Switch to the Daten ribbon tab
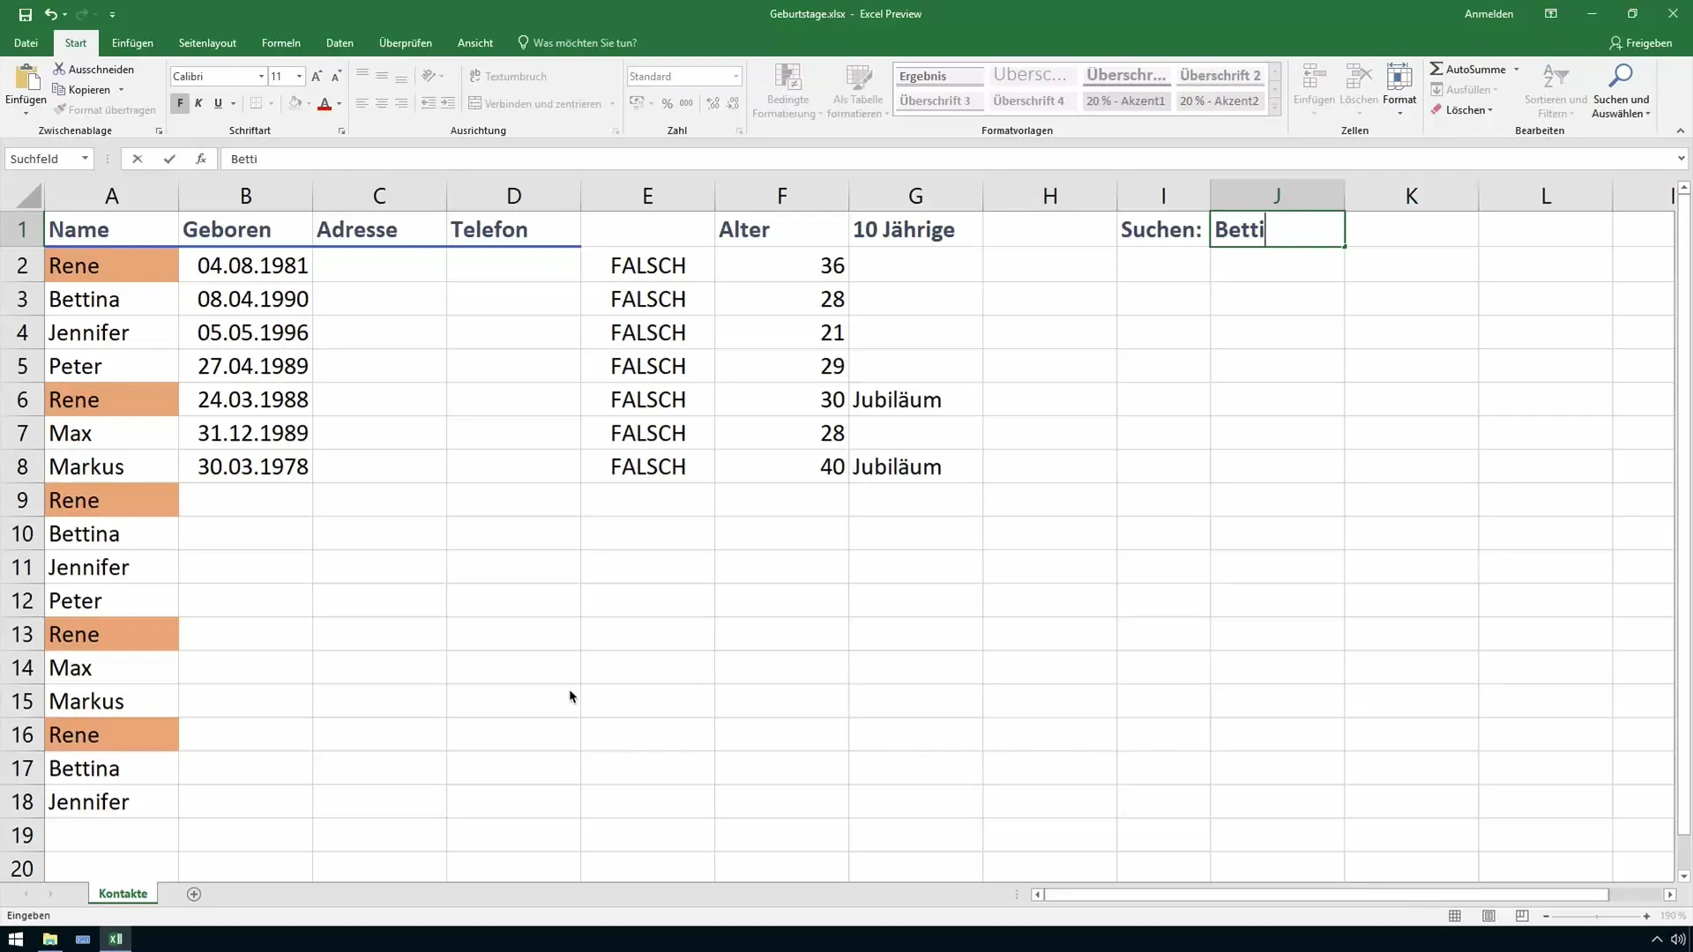 coord(339,42)
